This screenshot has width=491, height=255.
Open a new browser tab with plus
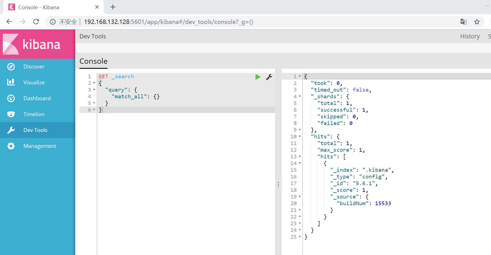point(113,7)
